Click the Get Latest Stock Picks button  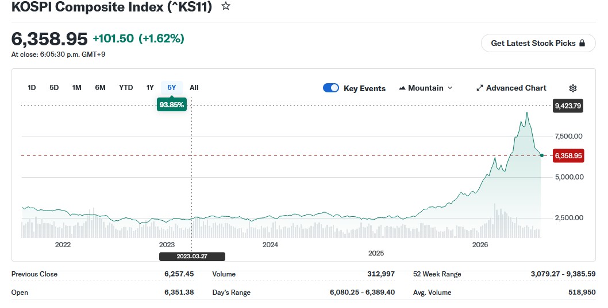(x=538, y=43)
